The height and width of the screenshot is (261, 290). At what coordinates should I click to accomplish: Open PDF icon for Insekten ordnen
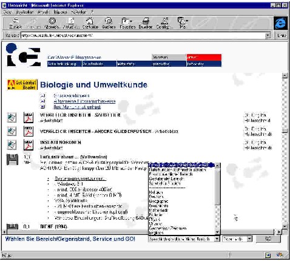[x=29, y=145]
